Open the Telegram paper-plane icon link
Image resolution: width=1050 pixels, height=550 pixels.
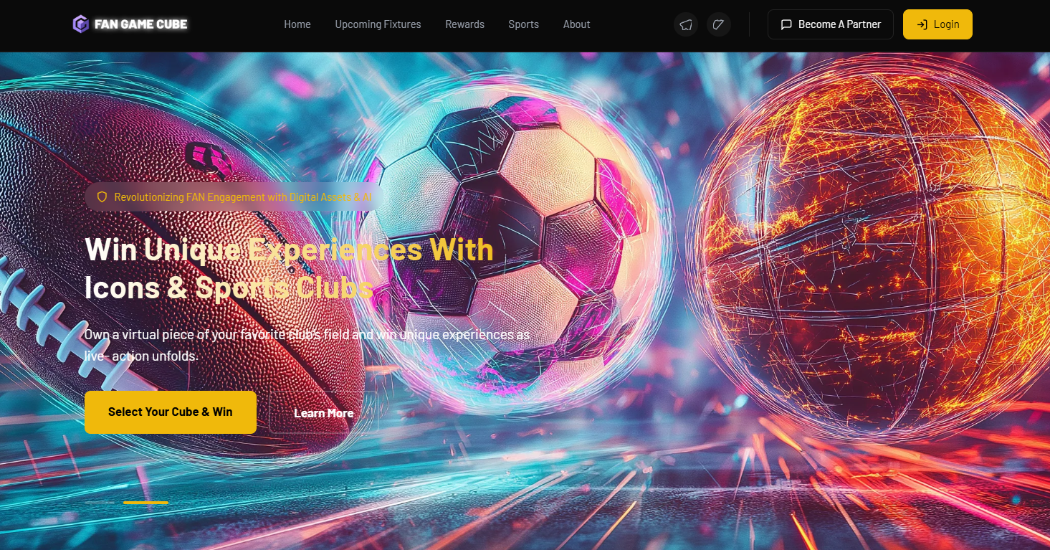pos(686,24)
